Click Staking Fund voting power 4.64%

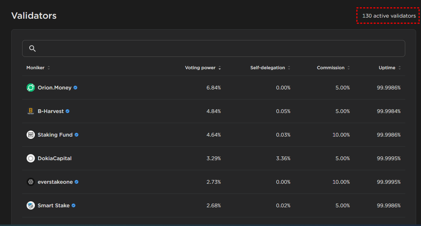tap(214, 135)
